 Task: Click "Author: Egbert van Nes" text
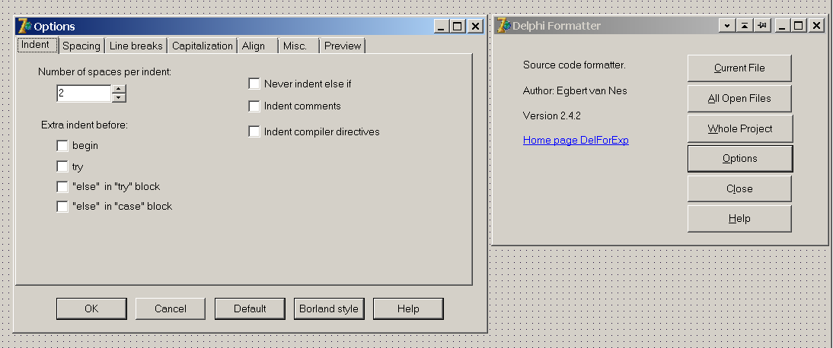575,90
